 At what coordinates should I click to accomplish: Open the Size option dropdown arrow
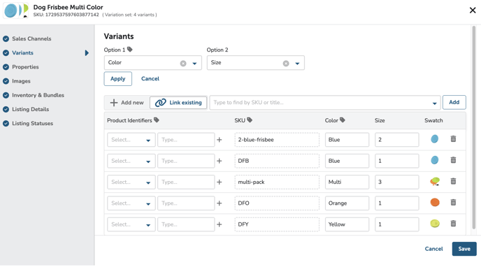point(297,64)
